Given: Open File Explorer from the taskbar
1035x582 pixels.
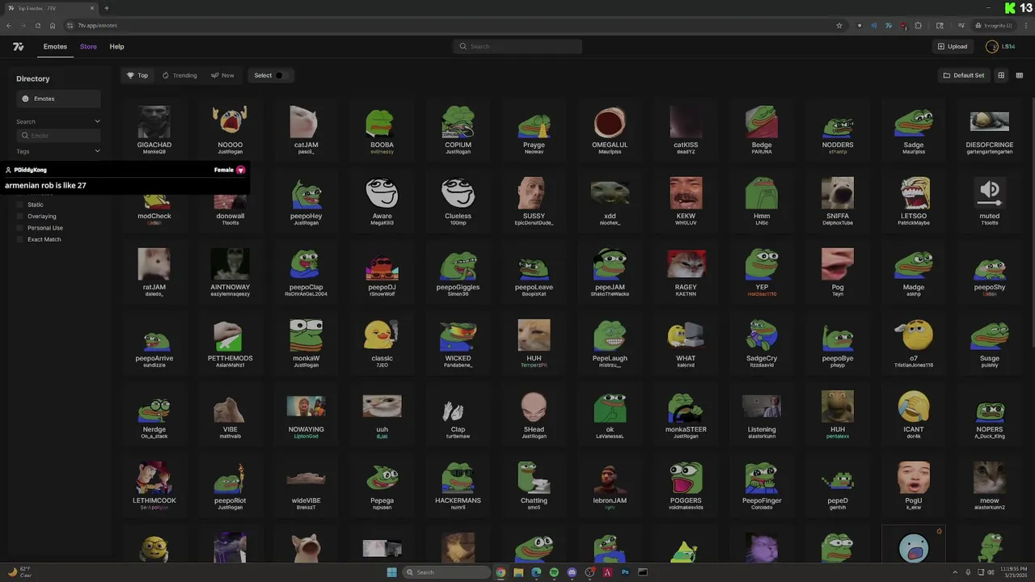Looking at the screenshot, I should [x=518, y=572].
